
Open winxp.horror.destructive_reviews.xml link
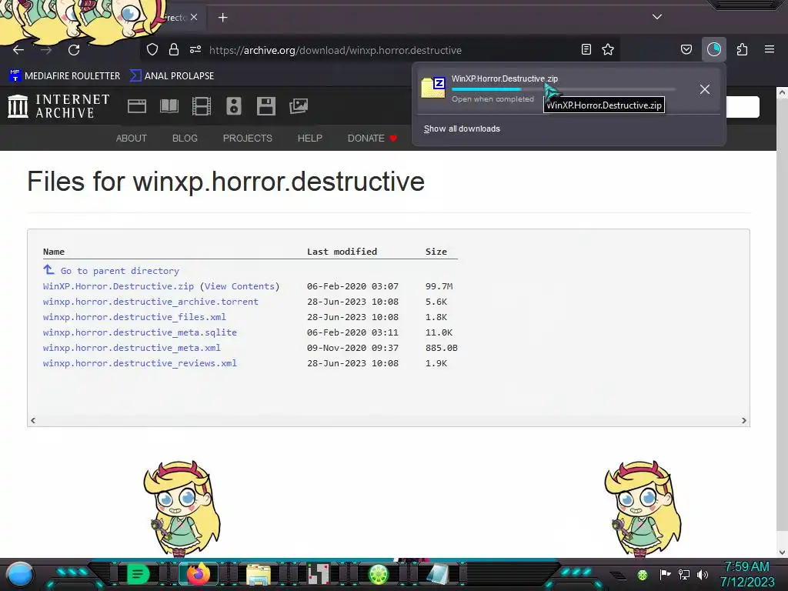(x=140, y=363)
